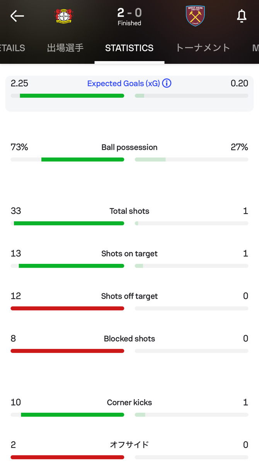Go to the Details tab

[12, 48]
